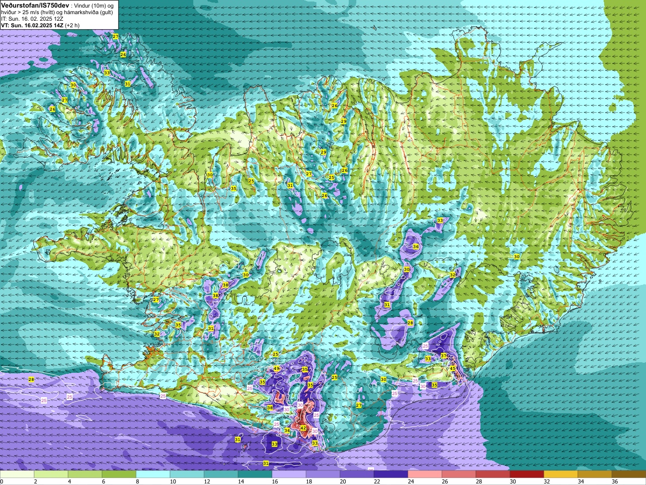Click the 'IT: Sun. 16. 02. 2025 12Z' line
The width and height of the screenshot is (646, 485).
pyautogui.click(x=32, y=19)
